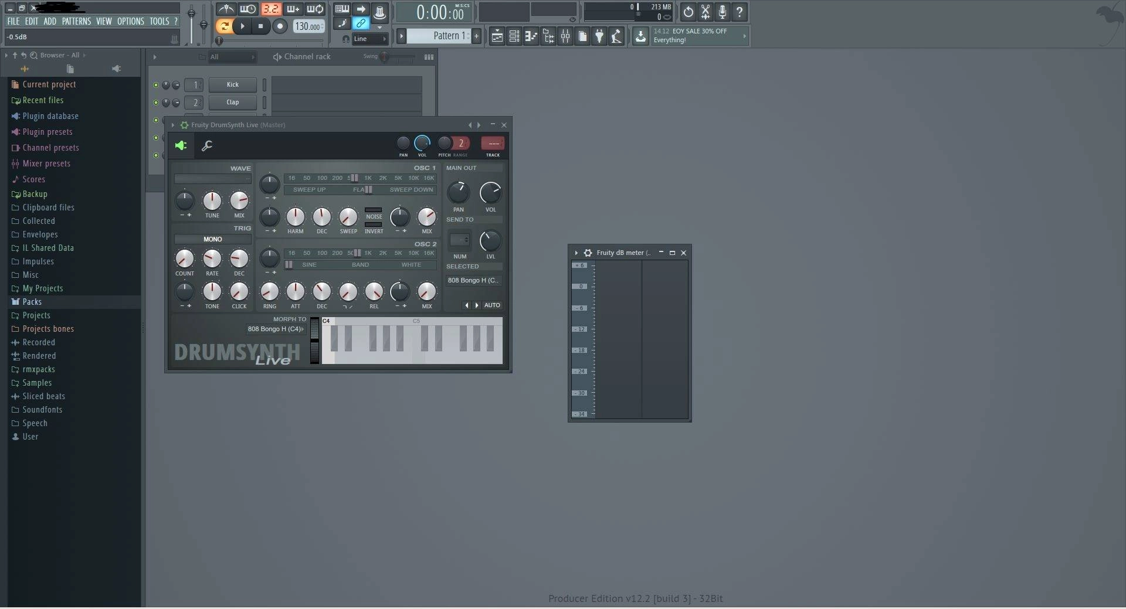The image size is (1126, 609).
Task: Open the plugin picker plug icon
Action: click(x=599, y=36)
